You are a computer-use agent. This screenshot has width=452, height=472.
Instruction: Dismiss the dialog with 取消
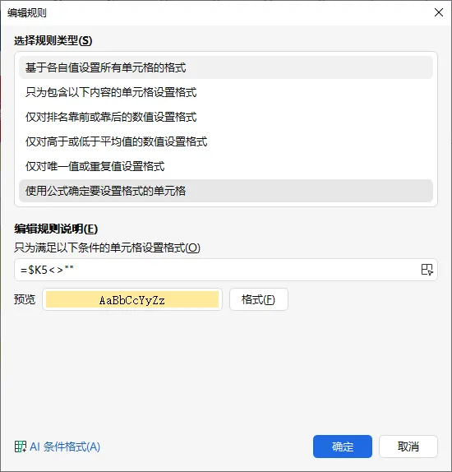408,447
